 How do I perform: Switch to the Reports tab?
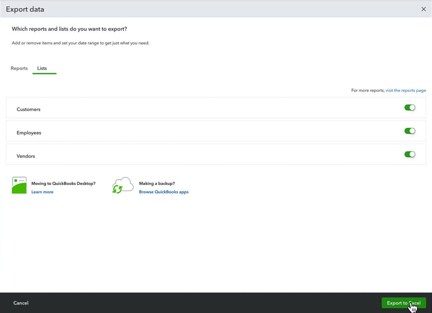point(19,68)
